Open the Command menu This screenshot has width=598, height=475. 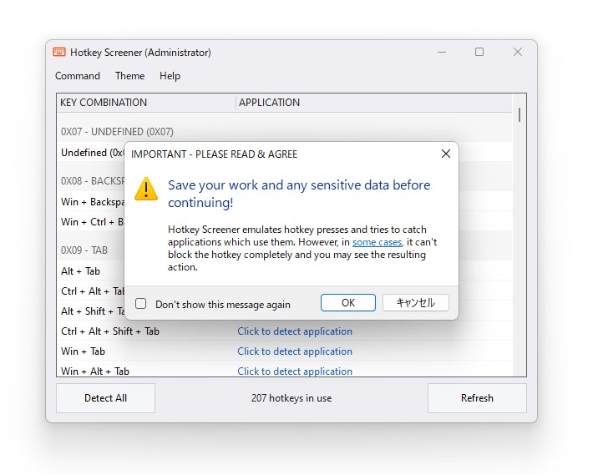(78, 76)
